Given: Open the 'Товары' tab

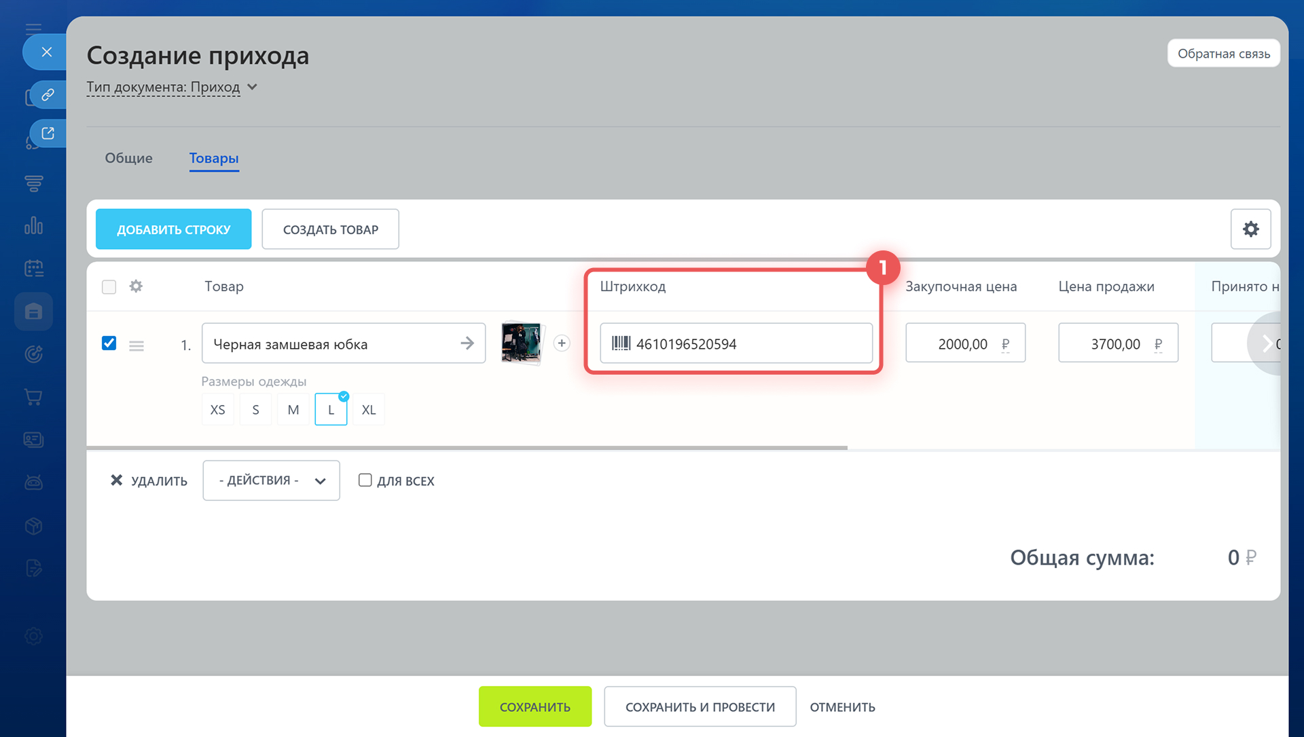Looking at the screenshot, I should coord(214,158).
